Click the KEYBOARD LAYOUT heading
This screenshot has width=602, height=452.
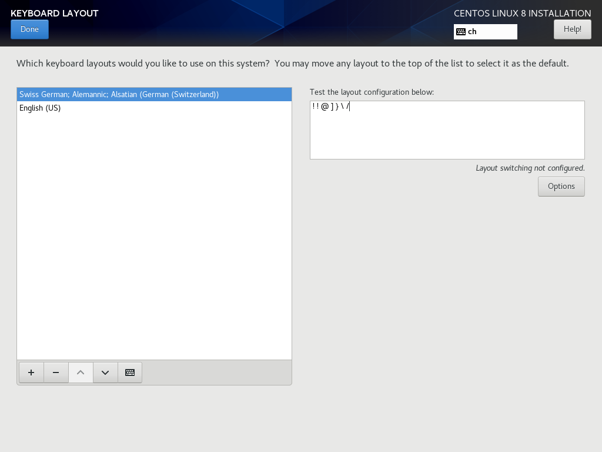click(x=55, y=14)
